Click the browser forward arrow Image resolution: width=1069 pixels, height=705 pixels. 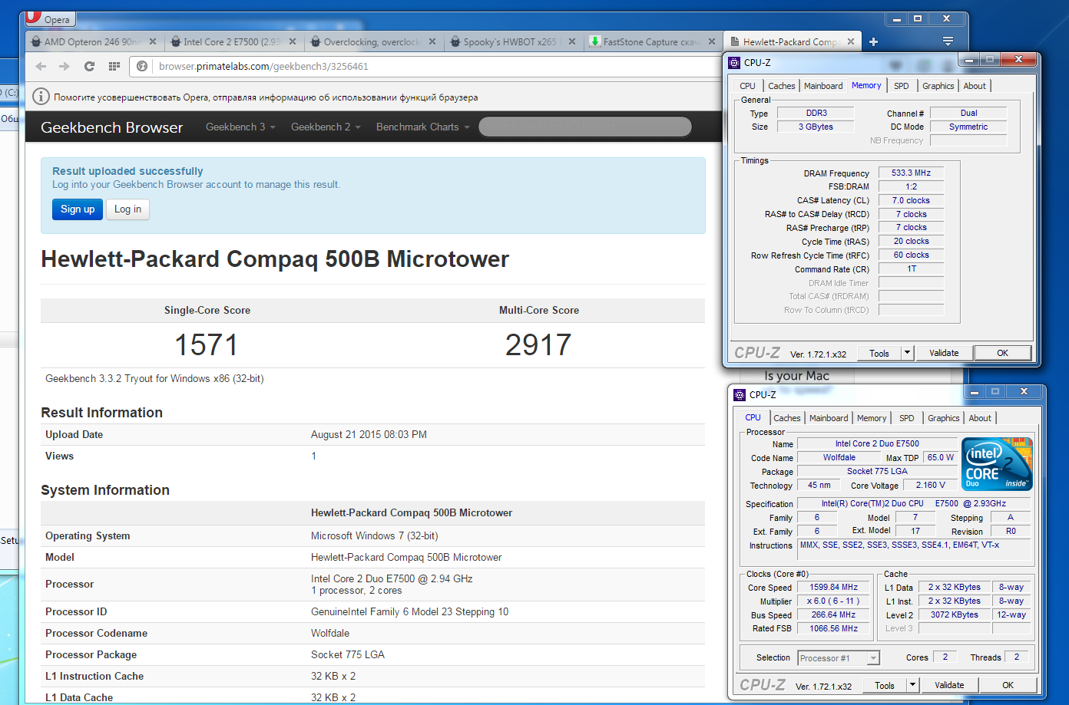65,67
